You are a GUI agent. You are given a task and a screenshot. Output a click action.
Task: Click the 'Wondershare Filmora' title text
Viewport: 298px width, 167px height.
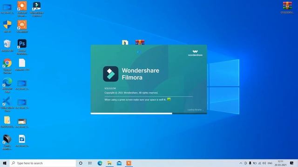(x=141, y=74)
